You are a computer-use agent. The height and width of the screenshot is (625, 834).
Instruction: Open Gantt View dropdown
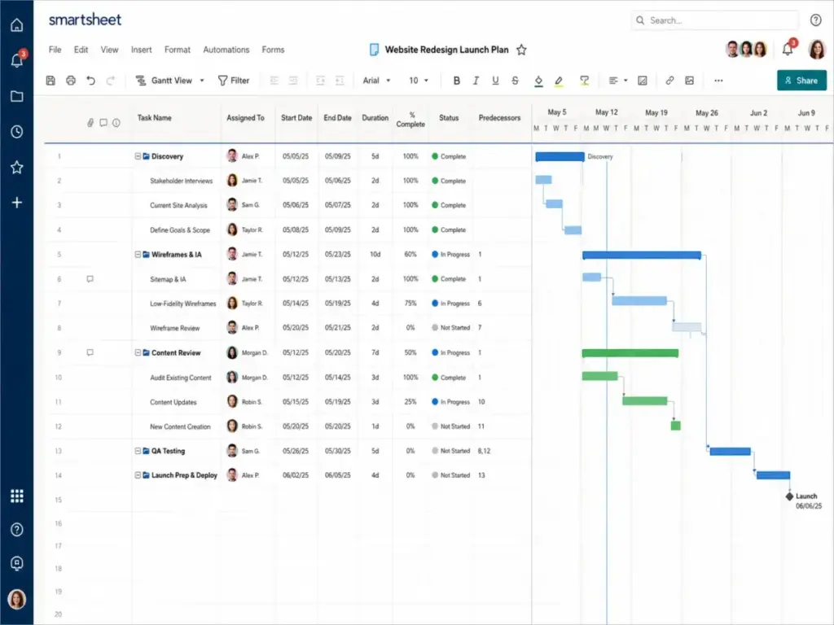coord(169,81)
